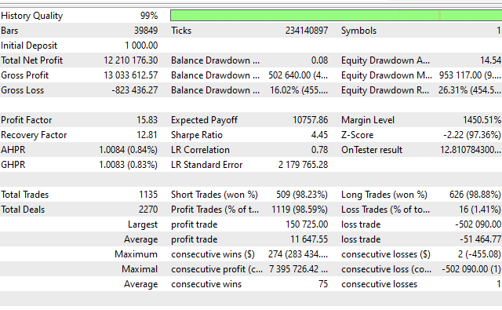Select the Sharpe Ratio label
502x310 pixels.
pyautogui.click(x=197, y=135)
